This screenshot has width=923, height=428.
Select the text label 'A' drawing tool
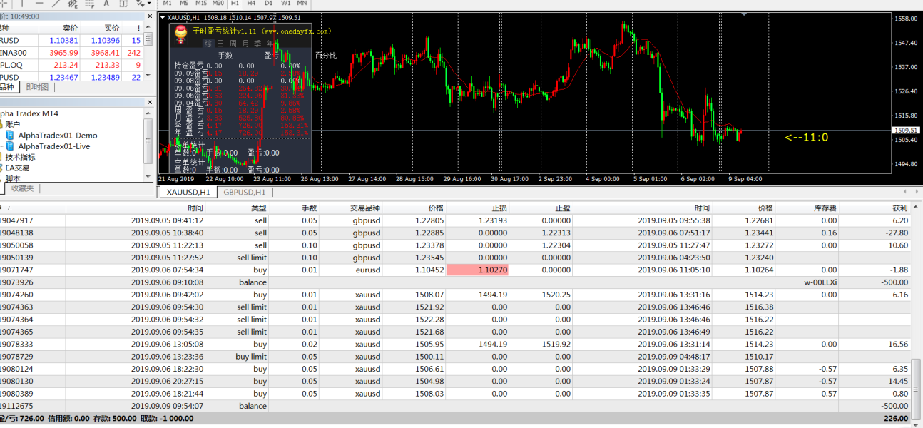pos(106,4)
